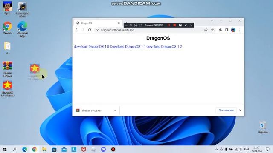Click the show all downloads button

[x=226, y=110]
